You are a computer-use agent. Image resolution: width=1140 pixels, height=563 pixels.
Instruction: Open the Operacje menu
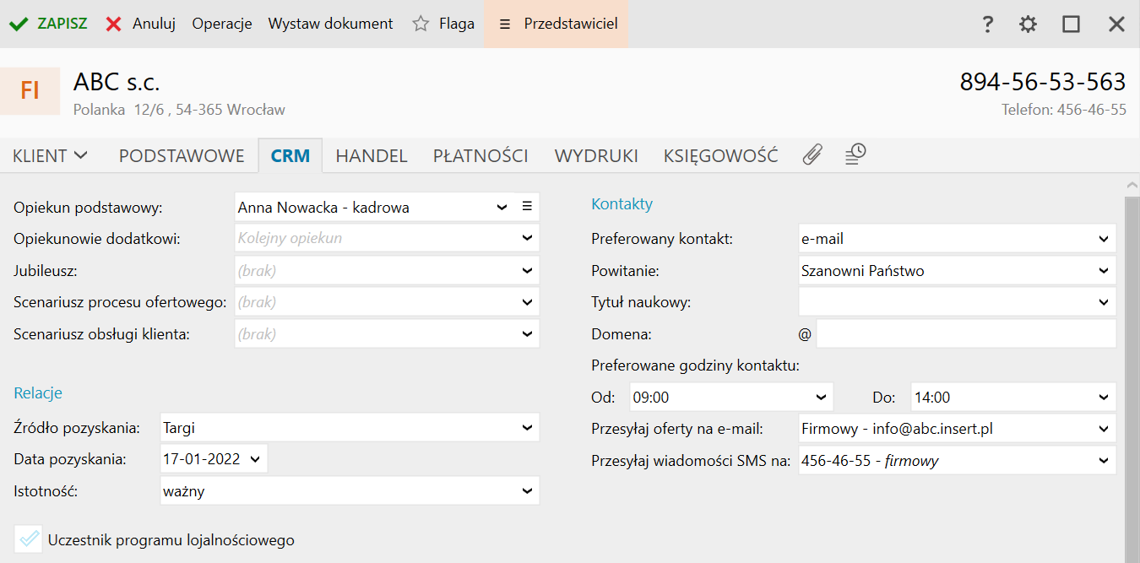(x=222, y=24)
